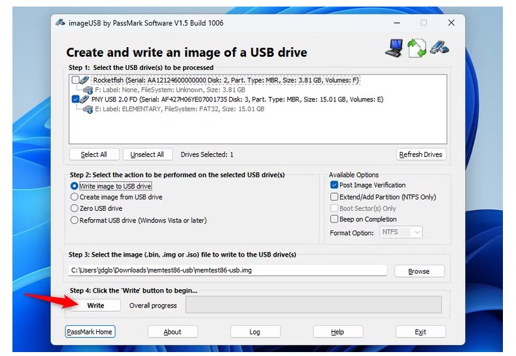Click the Exit button
This screenshot has height=356, width=516.
coord(421,332)
